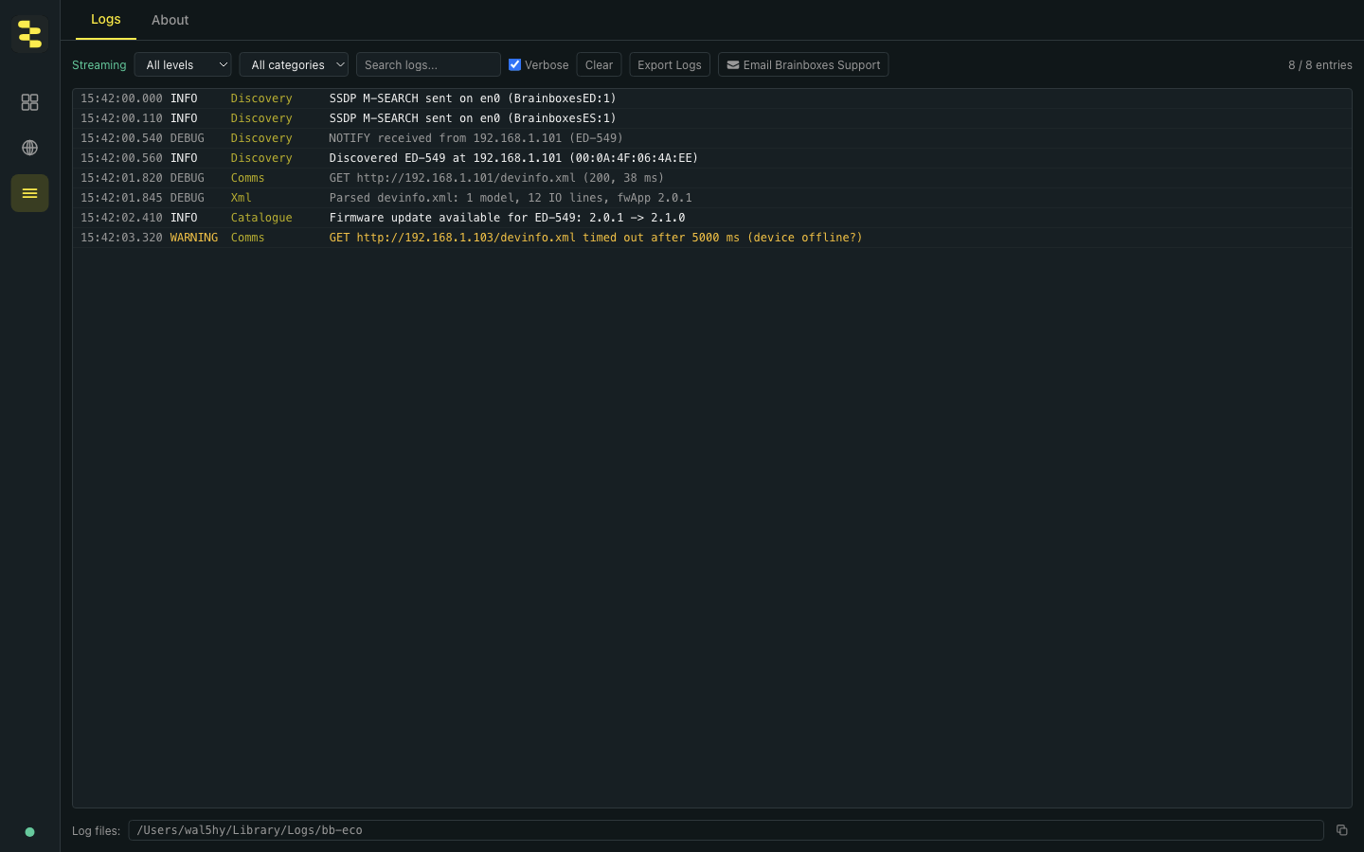This screenshot has width=1364, height=852.
Task: Select the NOTIFY received from 192.168.1.101 row
Action: 712,138
